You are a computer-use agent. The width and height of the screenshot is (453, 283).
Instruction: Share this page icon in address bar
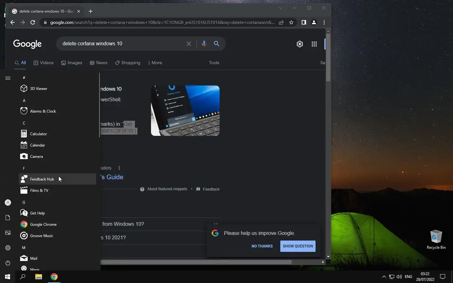[x=281, y=22]
